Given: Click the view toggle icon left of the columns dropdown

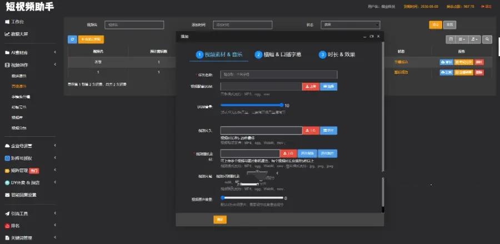Looking at the screenshot, I should (451, 39).
